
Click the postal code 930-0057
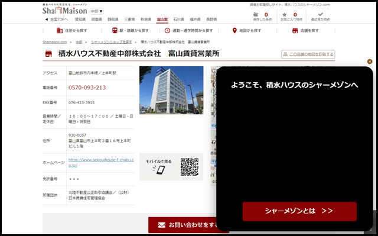pos(77,135)
